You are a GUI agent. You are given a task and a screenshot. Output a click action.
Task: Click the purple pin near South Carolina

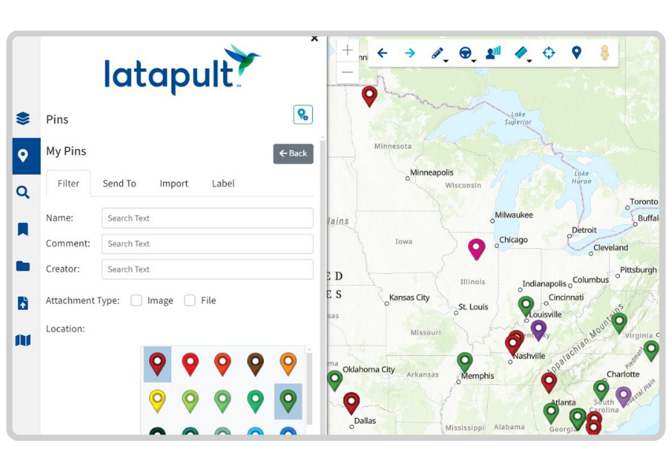[x=624, y=397]
